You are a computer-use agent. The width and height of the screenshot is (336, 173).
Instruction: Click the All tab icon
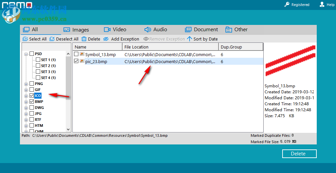(26, 29)
